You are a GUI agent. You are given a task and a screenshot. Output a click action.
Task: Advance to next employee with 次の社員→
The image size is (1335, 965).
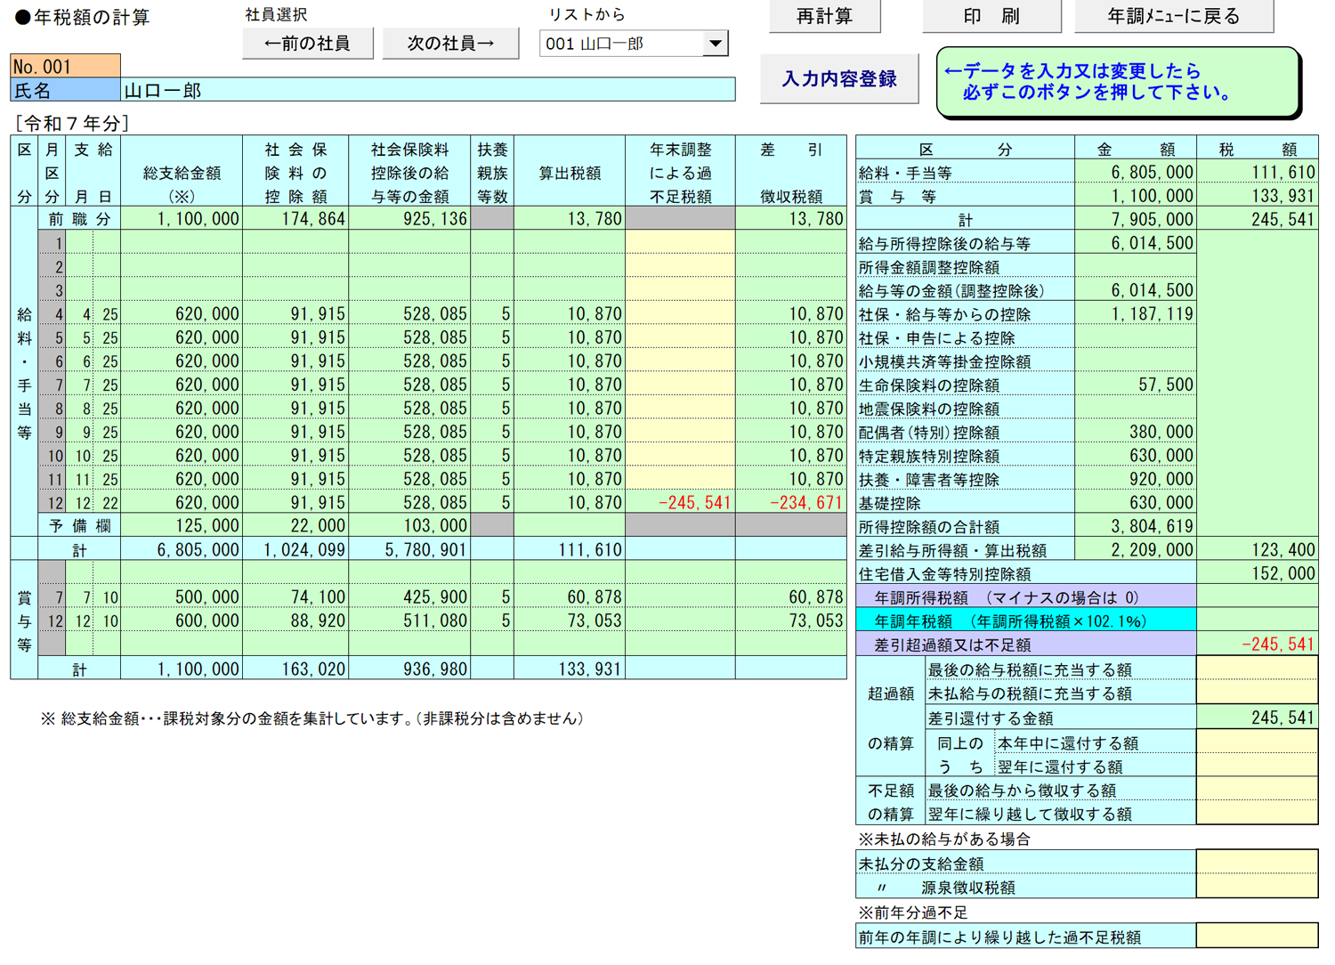click(450, 44)
